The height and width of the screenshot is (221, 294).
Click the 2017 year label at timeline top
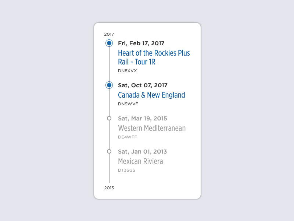(x=109, y=34)
